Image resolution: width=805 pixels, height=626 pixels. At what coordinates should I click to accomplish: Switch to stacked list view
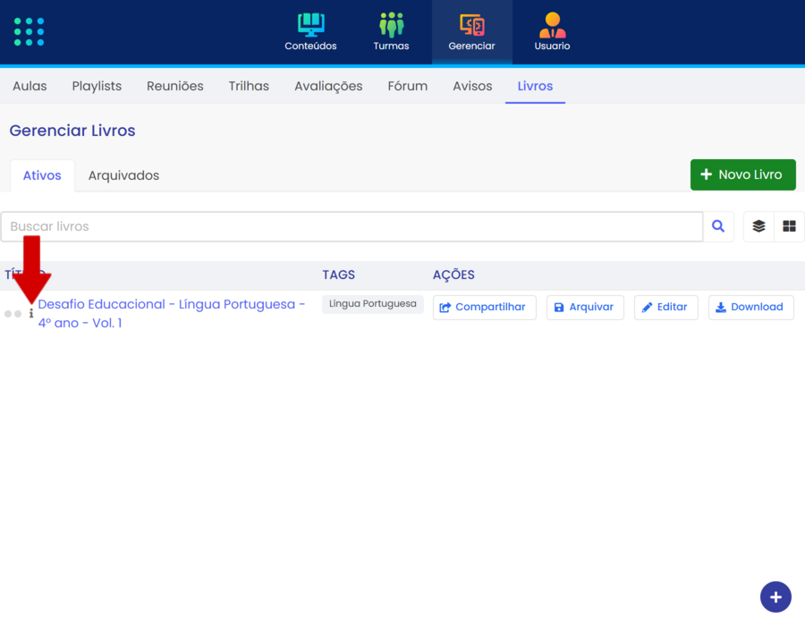[x=758, y=227]
